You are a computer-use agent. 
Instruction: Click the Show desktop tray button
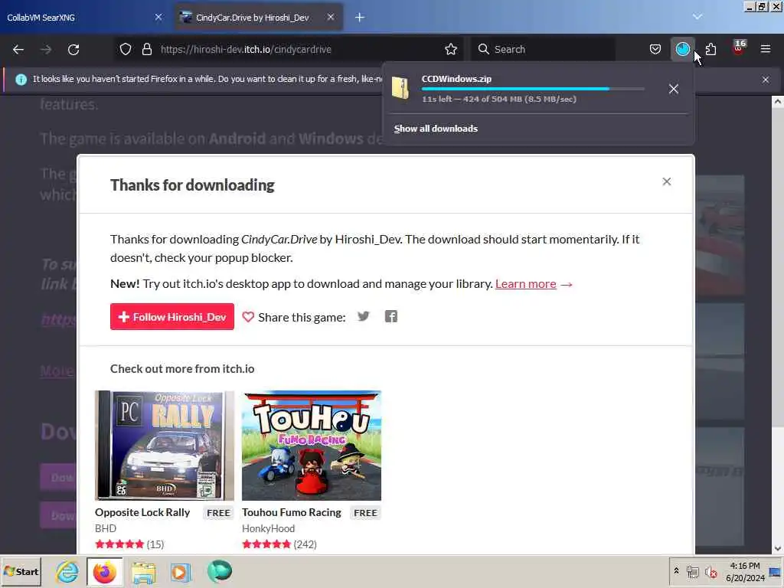click(776, 571)
